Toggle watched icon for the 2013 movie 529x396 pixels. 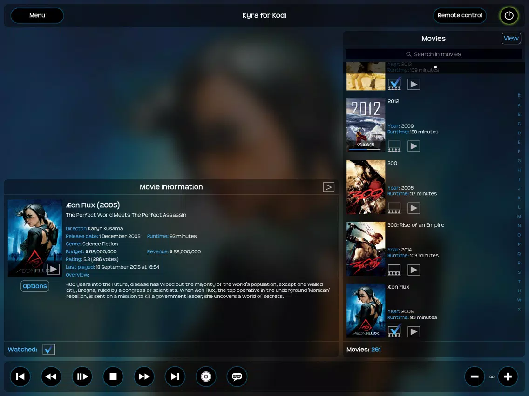pos(394,84)
